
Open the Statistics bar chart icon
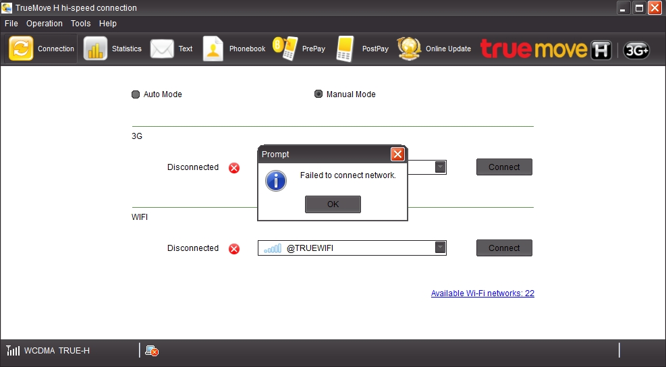click(x=95, y=49)
